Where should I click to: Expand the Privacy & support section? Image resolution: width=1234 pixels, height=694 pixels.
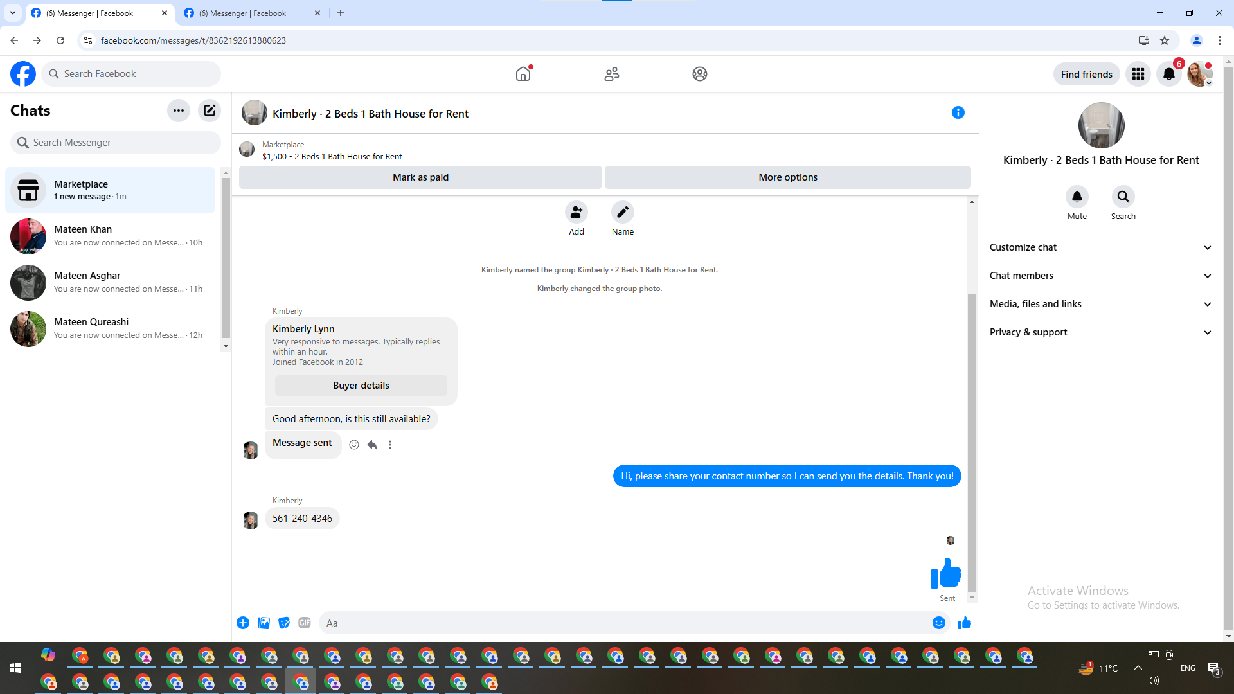click(x=1101, y=332)
